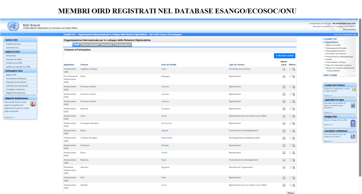Open Forêts in right menu

point(329,59)
